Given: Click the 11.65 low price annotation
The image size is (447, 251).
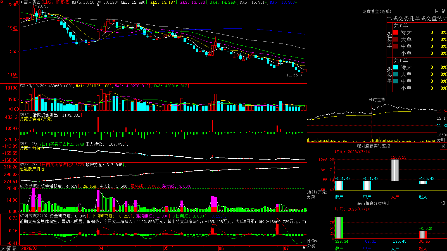Looking at the screenshot, I should point(292,75).
